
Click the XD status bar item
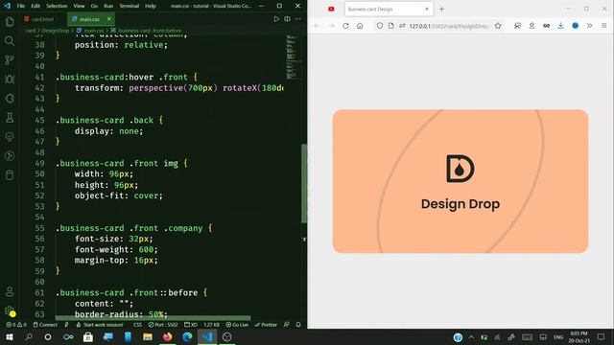[x=191, y=325]
